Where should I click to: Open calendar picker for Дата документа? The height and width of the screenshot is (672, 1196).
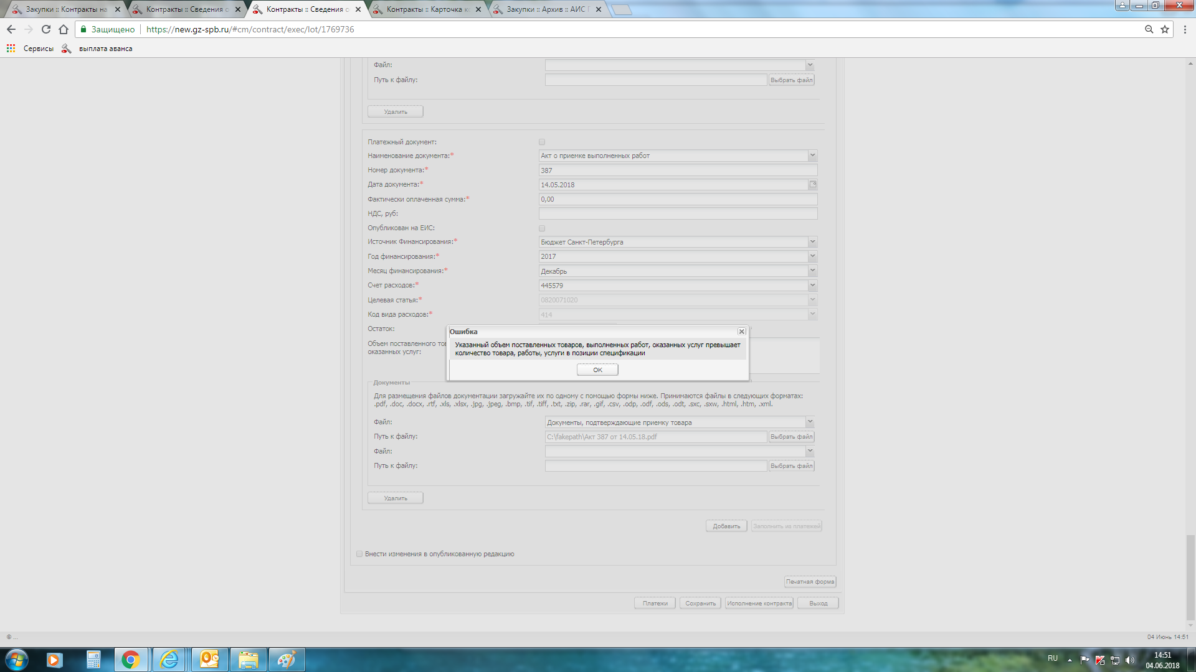coord(812,184)
